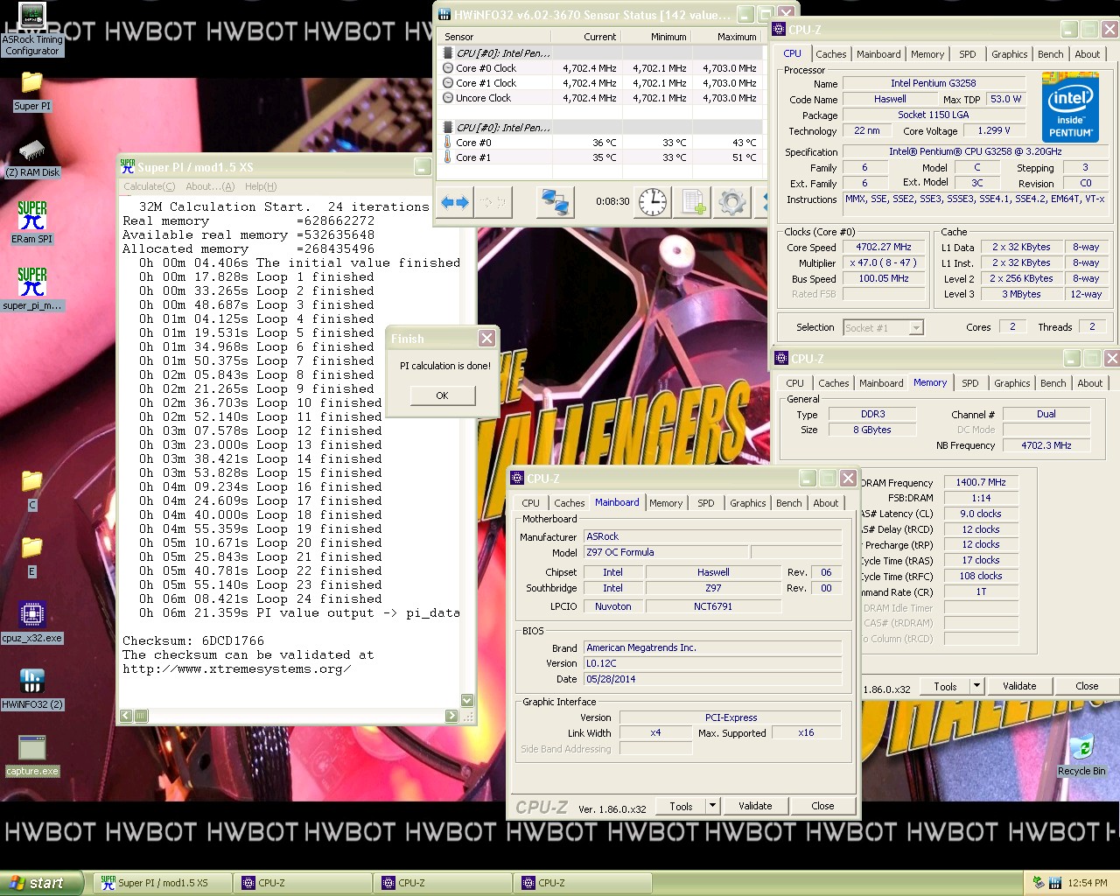This screenshot has width=1120, height=896.
Task: Open HWiNFO settings gear icon
Action: tap(732, 202)
